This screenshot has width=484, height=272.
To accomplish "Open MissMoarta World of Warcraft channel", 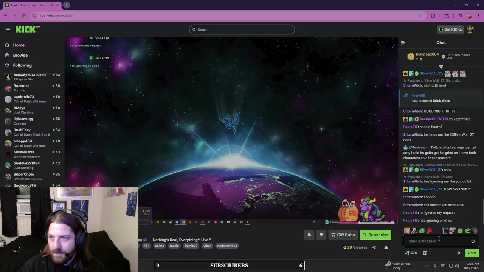I will (32, 155).
